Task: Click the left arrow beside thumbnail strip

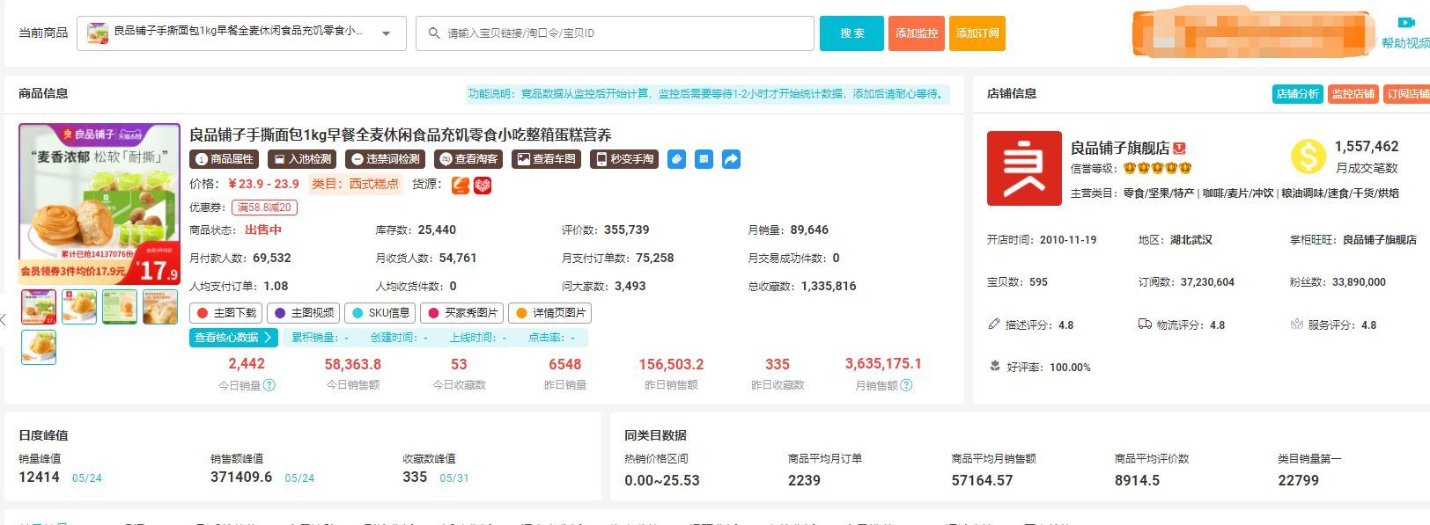Action: pyautogui.click(x=4, y=319)
